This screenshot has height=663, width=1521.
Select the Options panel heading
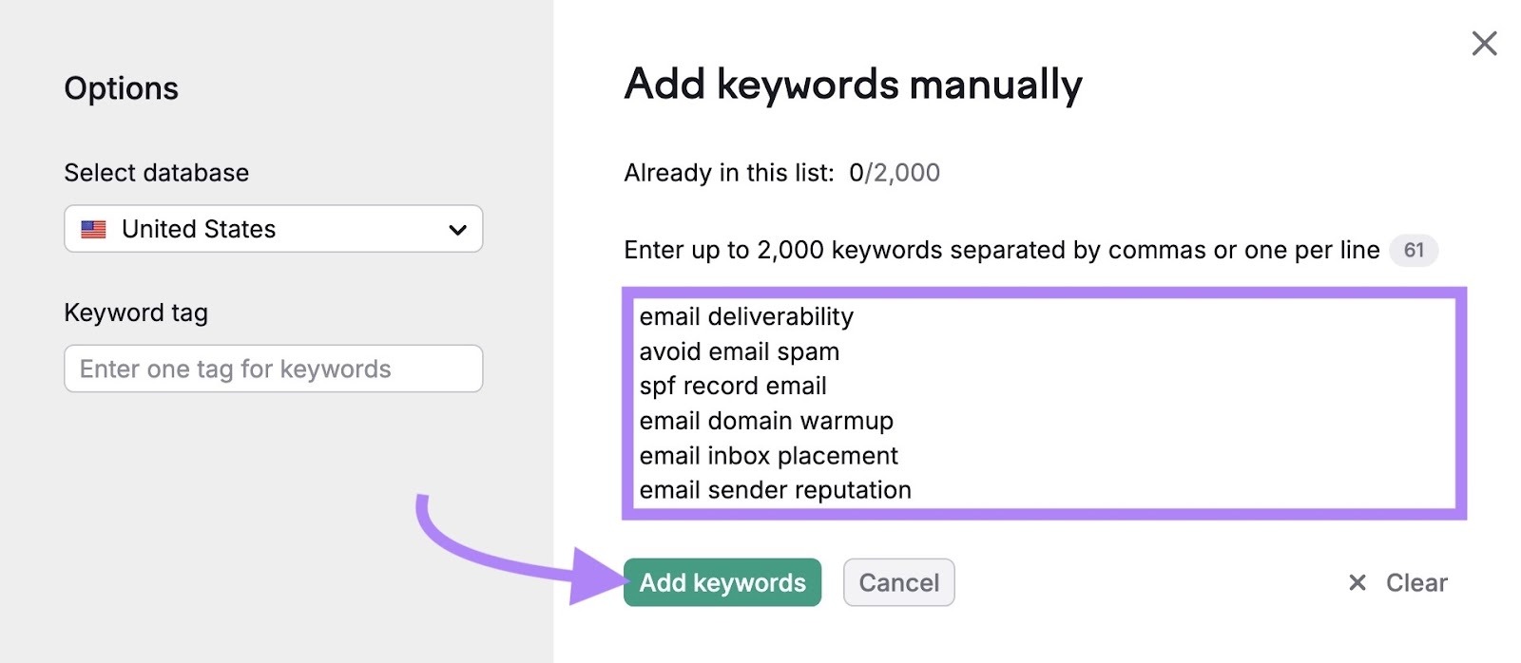121,88
